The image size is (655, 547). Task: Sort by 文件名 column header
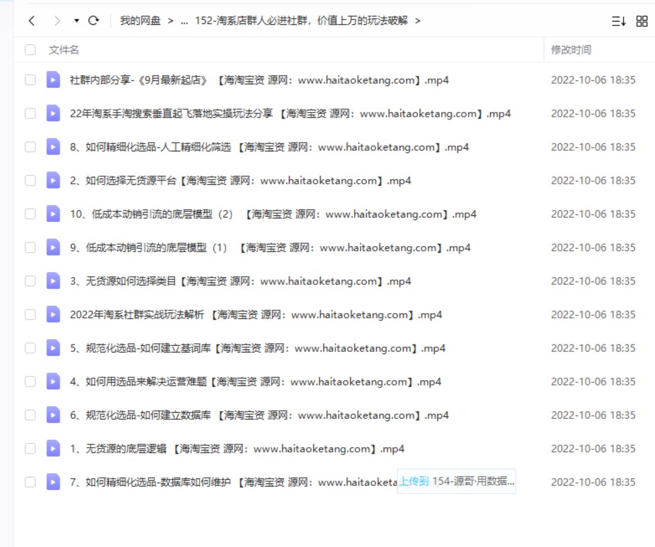click(64, 50)
